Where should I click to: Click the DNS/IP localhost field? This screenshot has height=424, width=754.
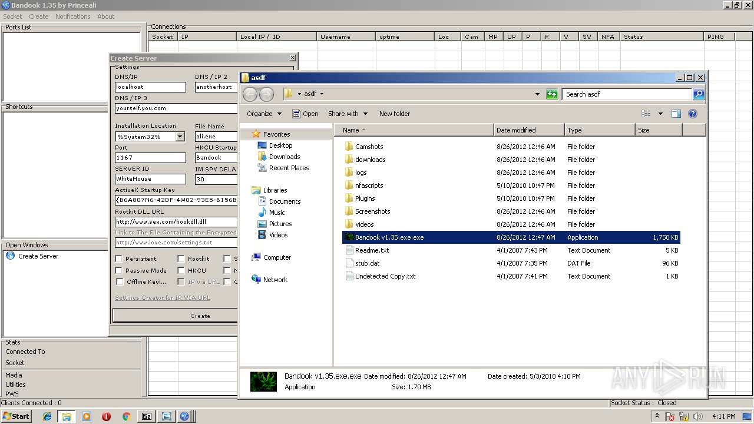click(150, 87)
